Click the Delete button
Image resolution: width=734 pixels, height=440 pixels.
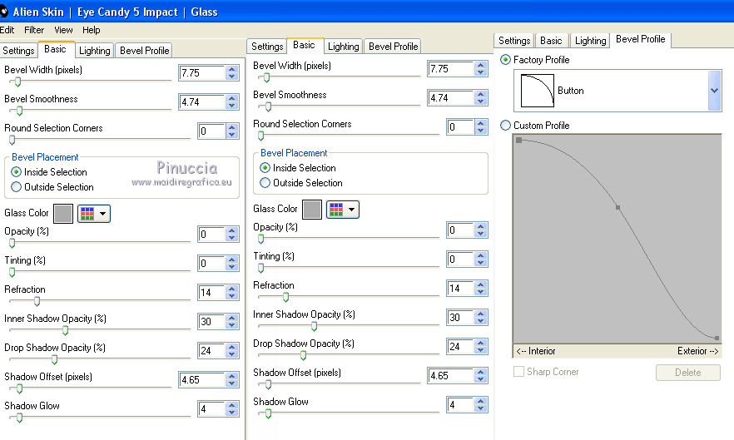point(687,373)
